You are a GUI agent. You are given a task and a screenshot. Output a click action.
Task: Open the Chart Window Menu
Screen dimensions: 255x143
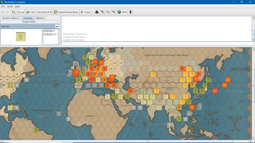click(x=66, y=12)
